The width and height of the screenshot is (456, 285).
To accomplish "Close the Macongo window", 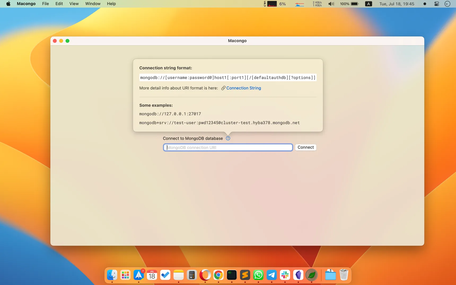I will pyautogui.click(x=55, y=41).
